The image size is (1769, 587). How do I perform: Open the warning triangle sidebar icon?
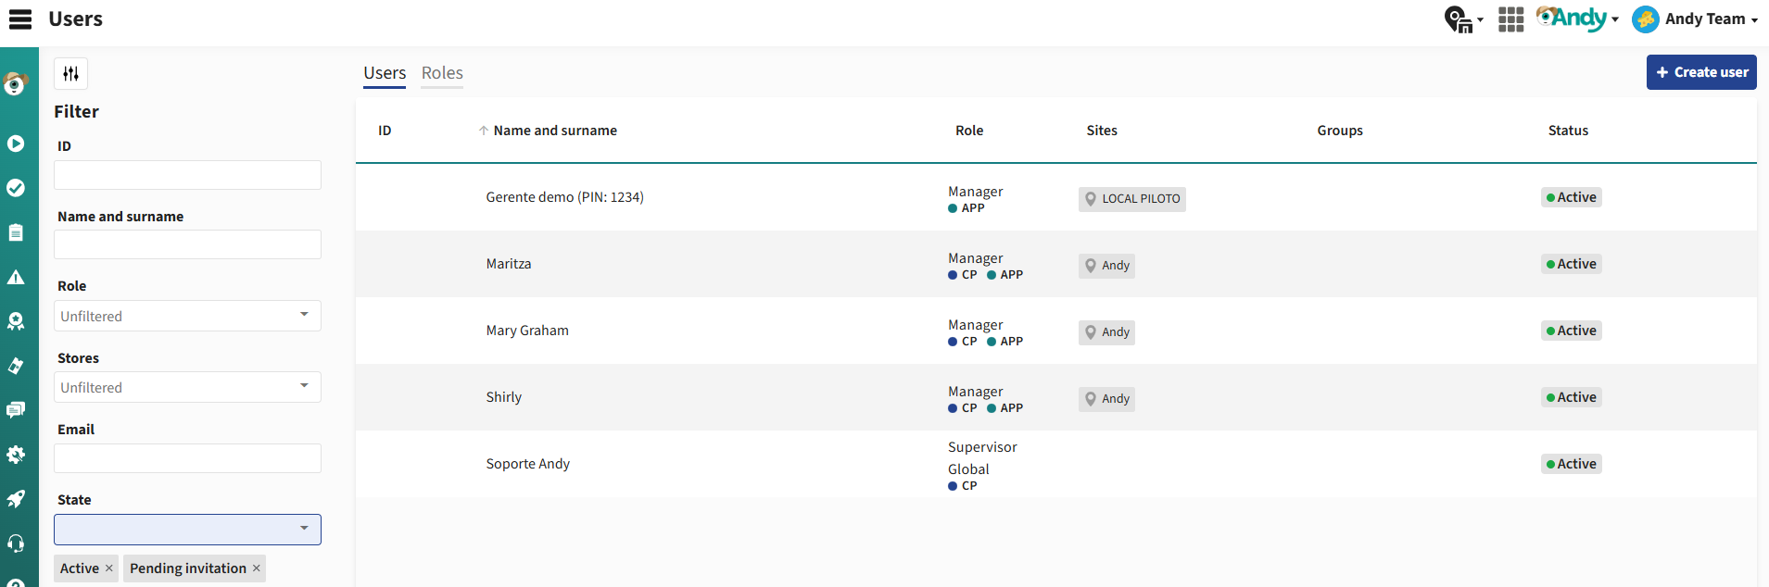[16, 277]
